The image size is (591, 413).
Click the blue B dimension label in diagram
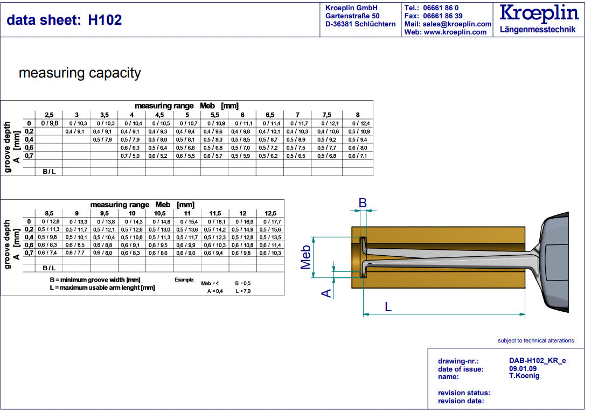[363, 203]
